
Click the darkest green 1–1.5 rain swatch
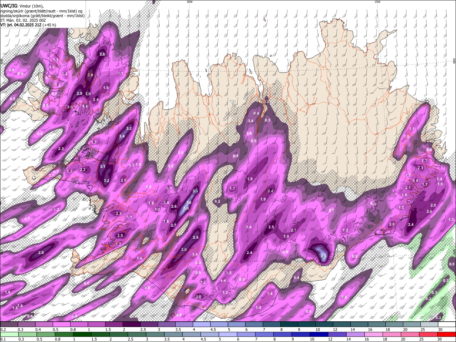point(82,335)
